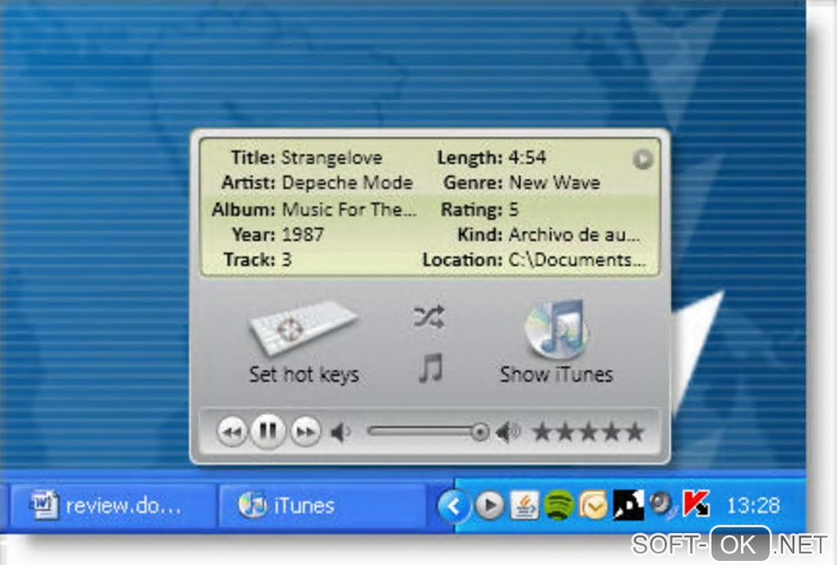
Task: Pause the current song
Action: click(268, 431)
